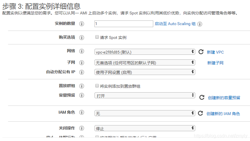Open info tooltip for 网络 field
The image size is (250, 141).
(82, 51)
